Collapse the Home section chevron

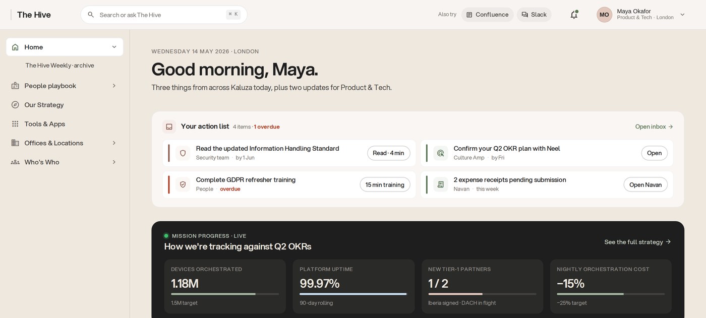(x=114, y=47)
